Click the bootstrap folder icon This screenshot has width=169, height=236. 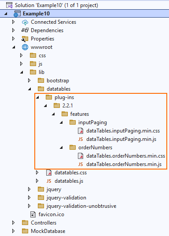tap(41, 81)
